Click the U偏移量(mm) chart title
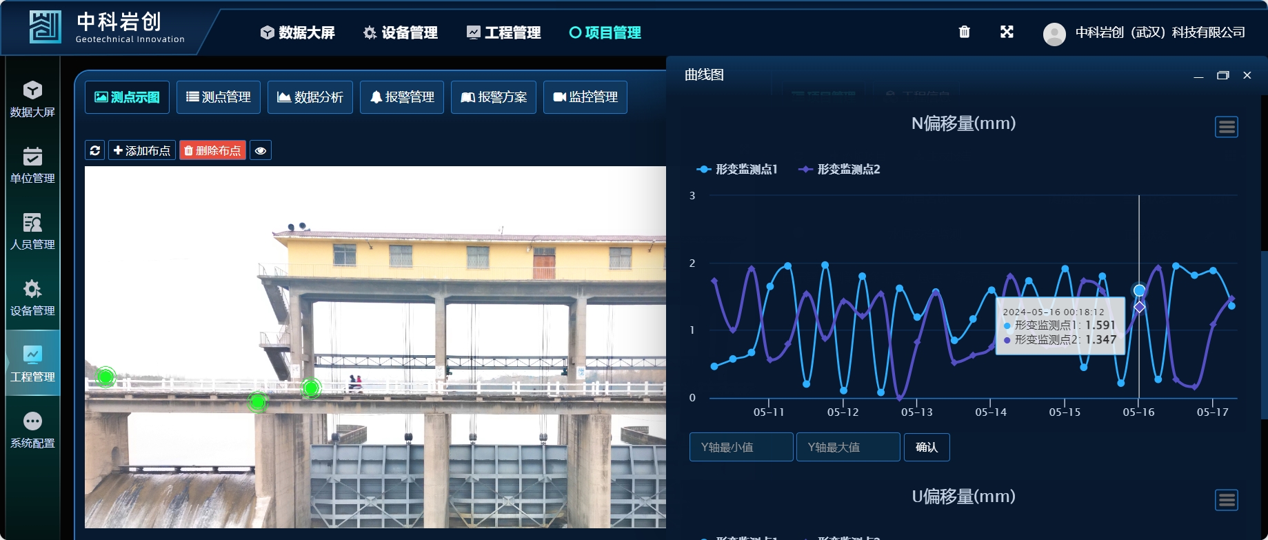Viewport: 1268px width, 540px height. (964, 497)
